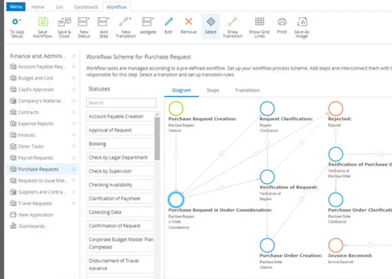Click Save As Image icon
The image size is (392, 279).
tap(302, 22)
